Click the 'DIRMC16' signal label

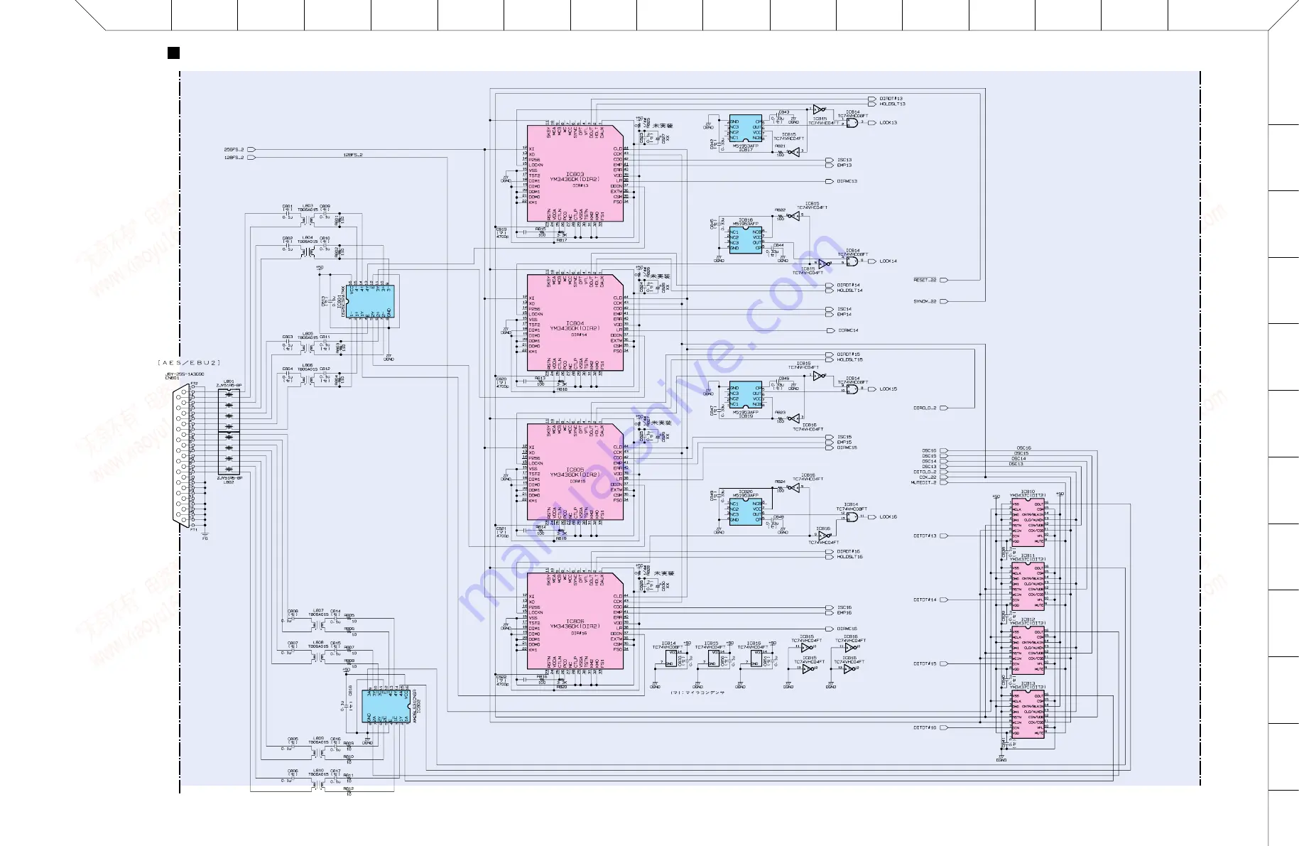(x=847, y=629)
